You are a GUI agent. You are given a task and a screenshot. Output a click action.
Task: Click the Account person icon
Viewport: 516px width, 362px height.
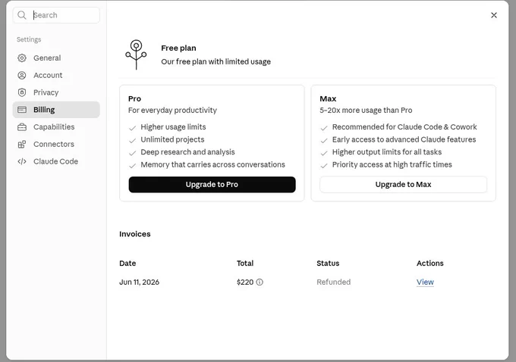(x=22, y=75)
